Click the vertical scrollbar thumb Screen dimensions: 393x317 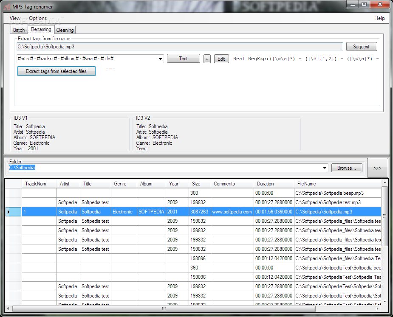(385, 216)
